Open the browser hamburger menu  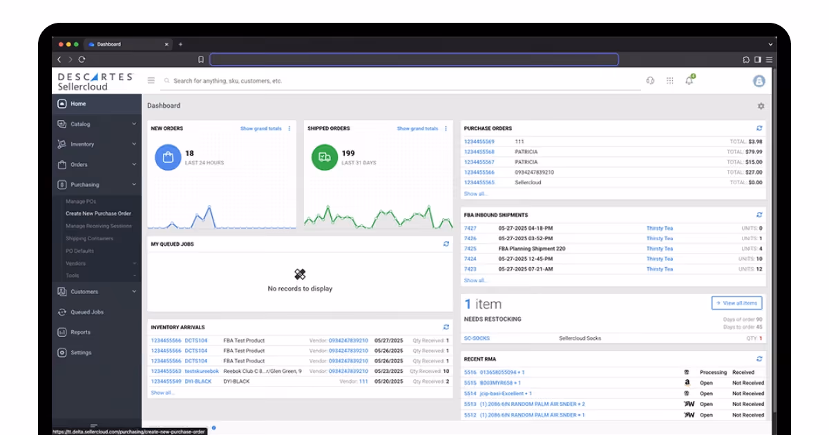pos(769,59)
